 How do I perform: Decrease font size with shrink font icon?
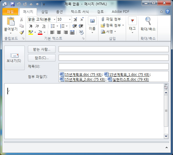click(82, 19)
